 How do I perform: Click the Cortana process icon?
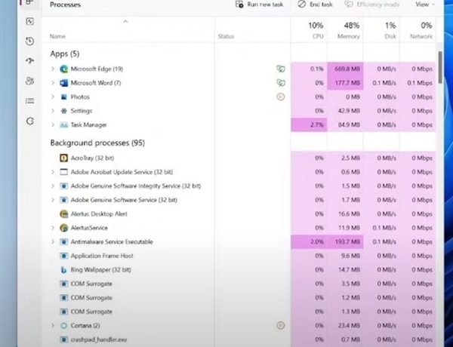coord(63,326)
